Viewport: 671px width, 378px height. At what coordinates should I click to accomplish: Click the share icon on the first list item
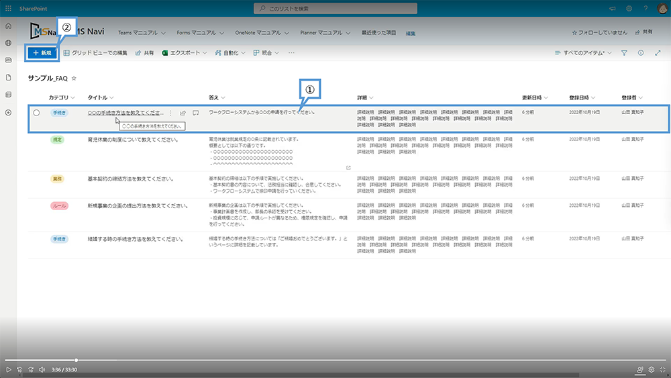183,113
